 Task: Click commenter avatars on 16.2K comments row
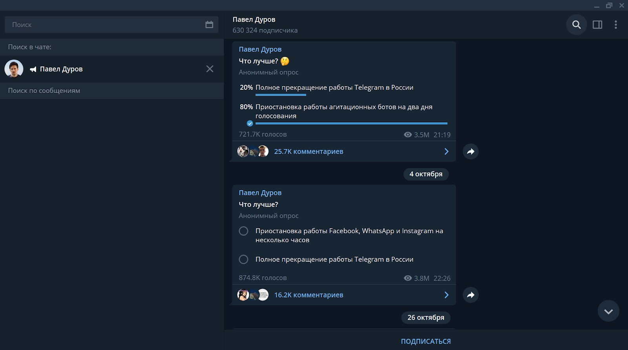253,295
